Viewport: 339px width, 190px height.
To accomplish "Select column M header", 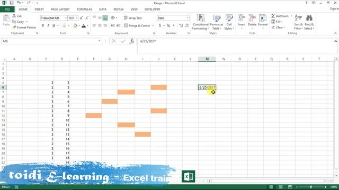I will coord(207,59).
